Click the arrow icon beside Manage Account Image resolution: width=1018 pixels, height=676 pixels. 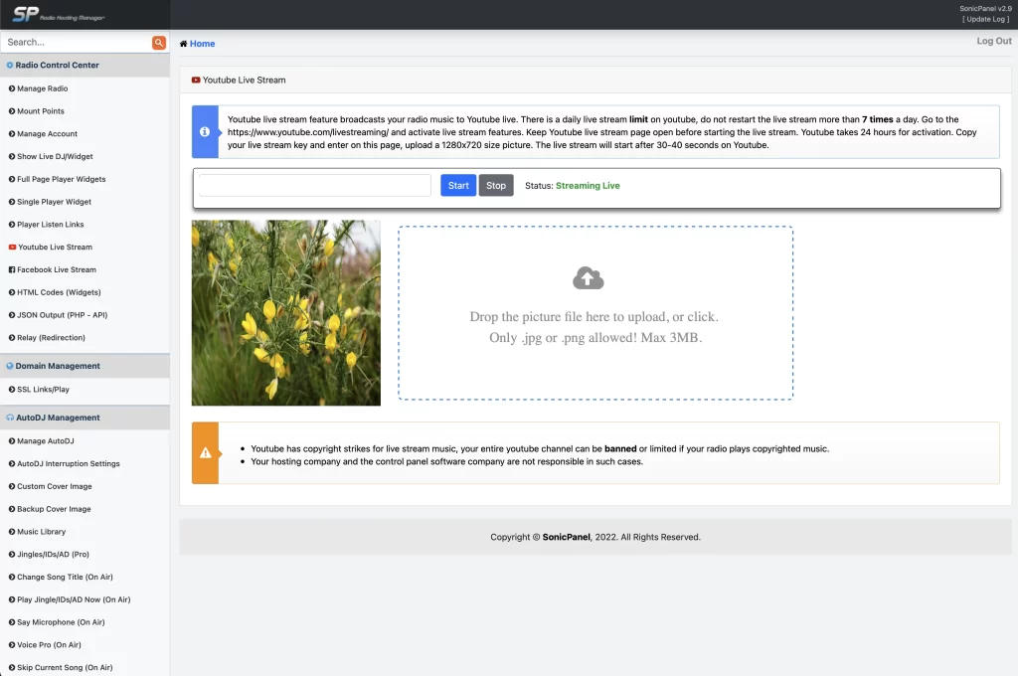pyautogui.click(x=12, y=134)
